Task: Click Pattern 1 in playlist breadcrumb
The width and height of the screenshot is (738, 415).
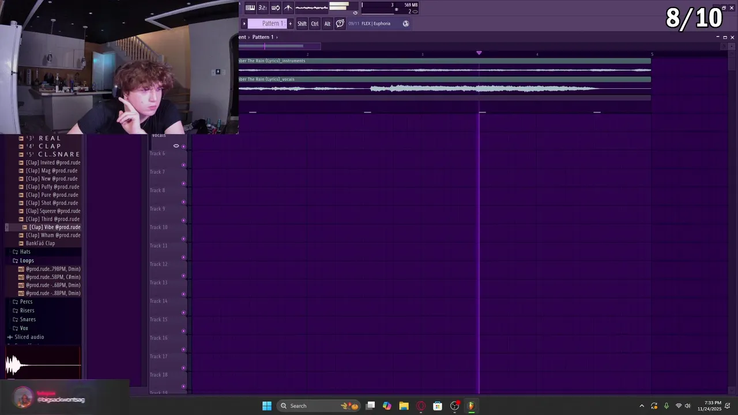Action: pos(263,37)
